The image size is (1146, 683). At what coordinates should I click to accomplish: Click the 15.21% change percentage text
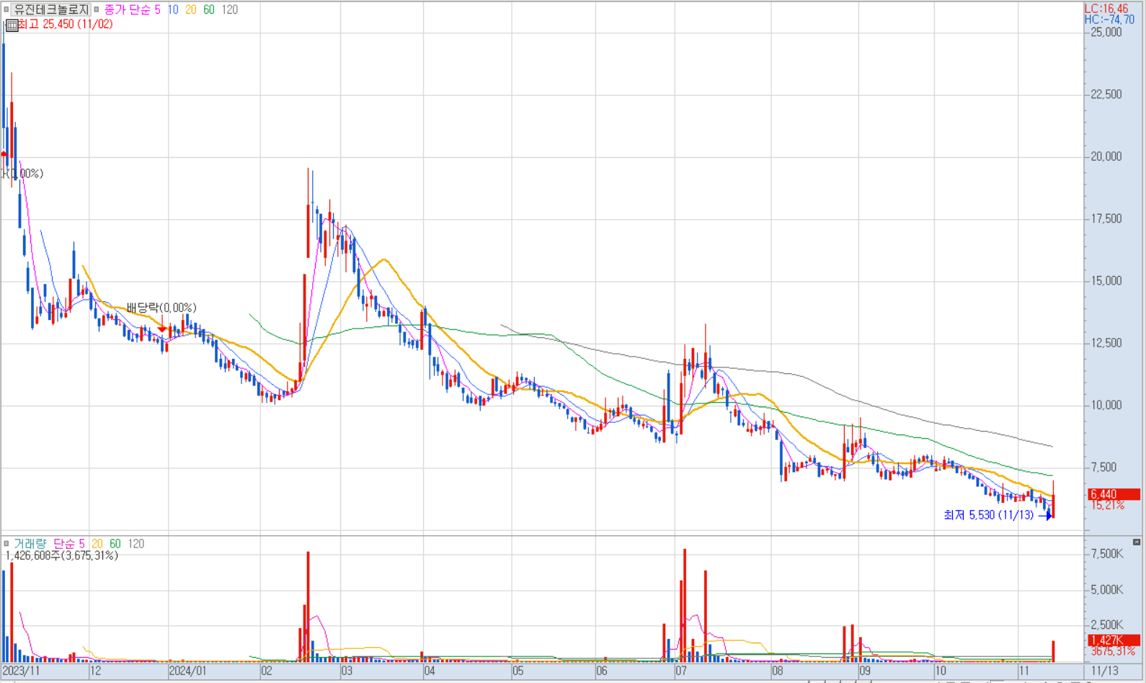pos(1108,505)
